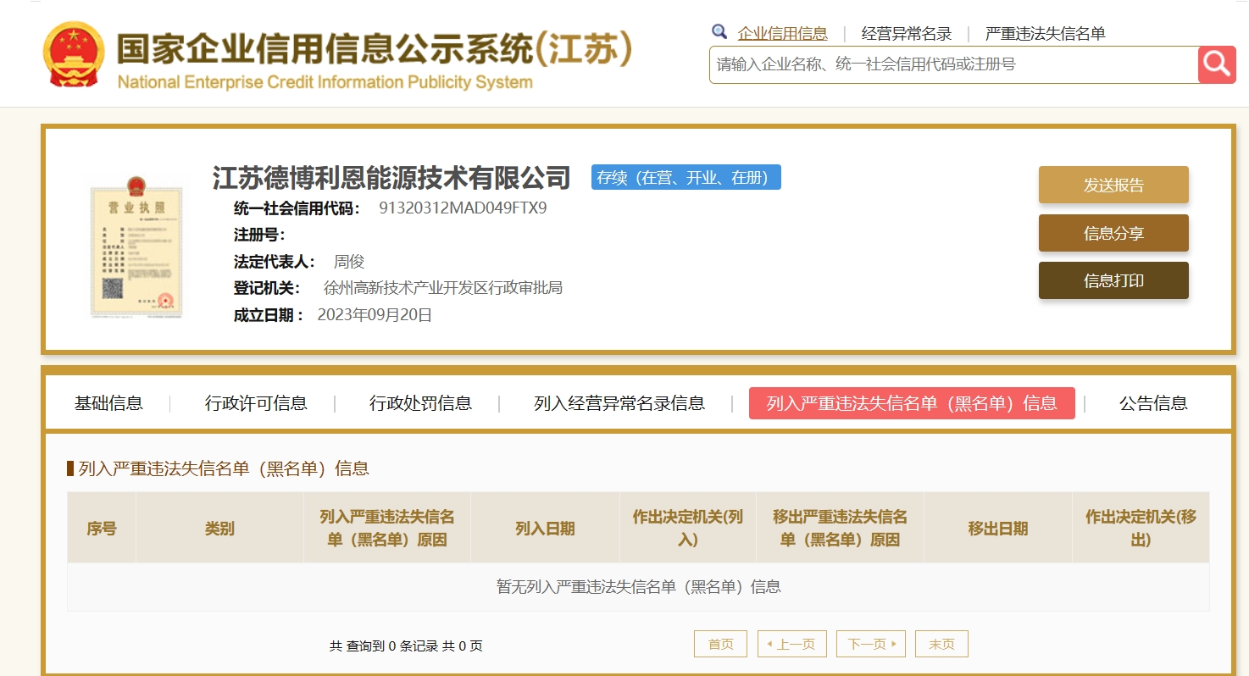Click the 移出严重违法失信名单(黑名单)原因 column header
The image size is (1249, 676).
841,529
